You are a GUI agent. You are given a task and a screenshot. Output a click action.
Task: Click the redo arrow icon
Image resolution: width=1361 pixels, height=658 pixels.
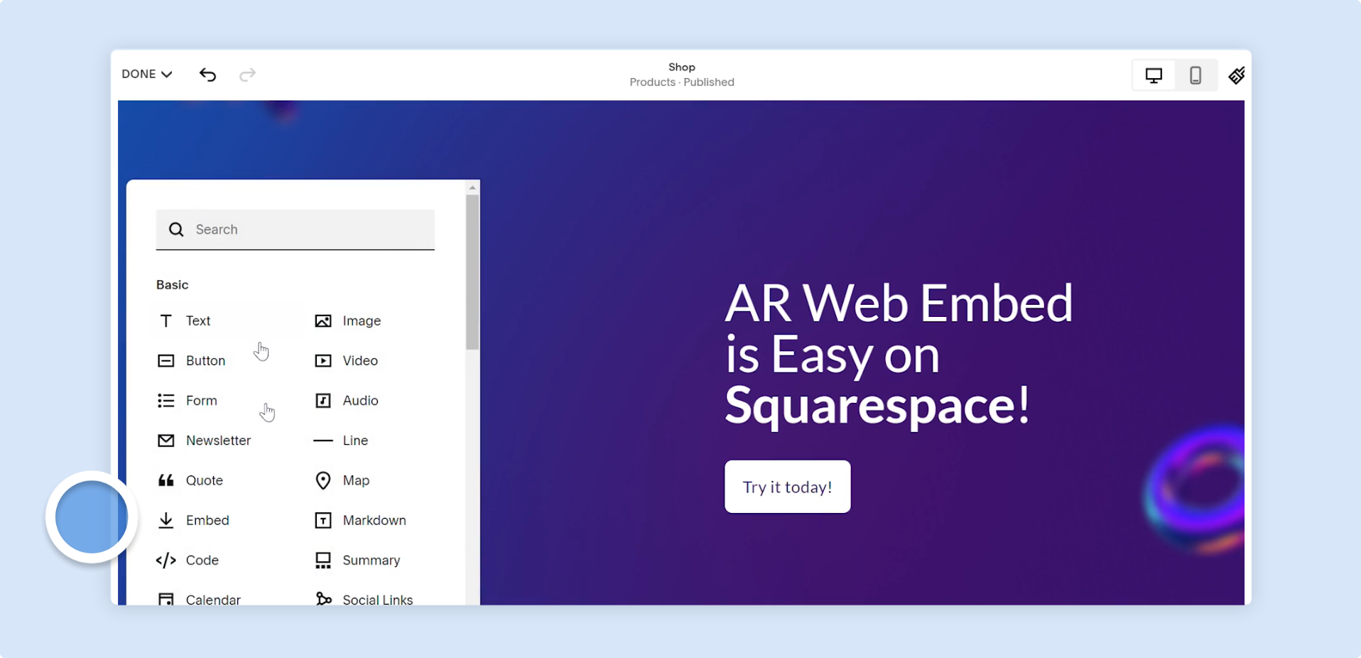pos(247,75)
